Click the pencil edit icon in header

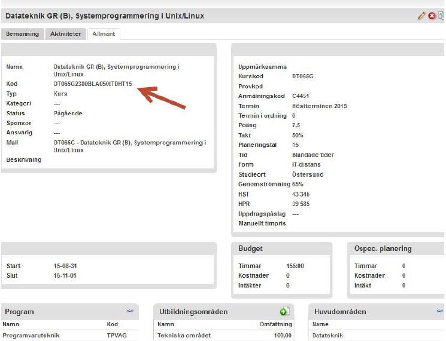(x=421, y=16)
